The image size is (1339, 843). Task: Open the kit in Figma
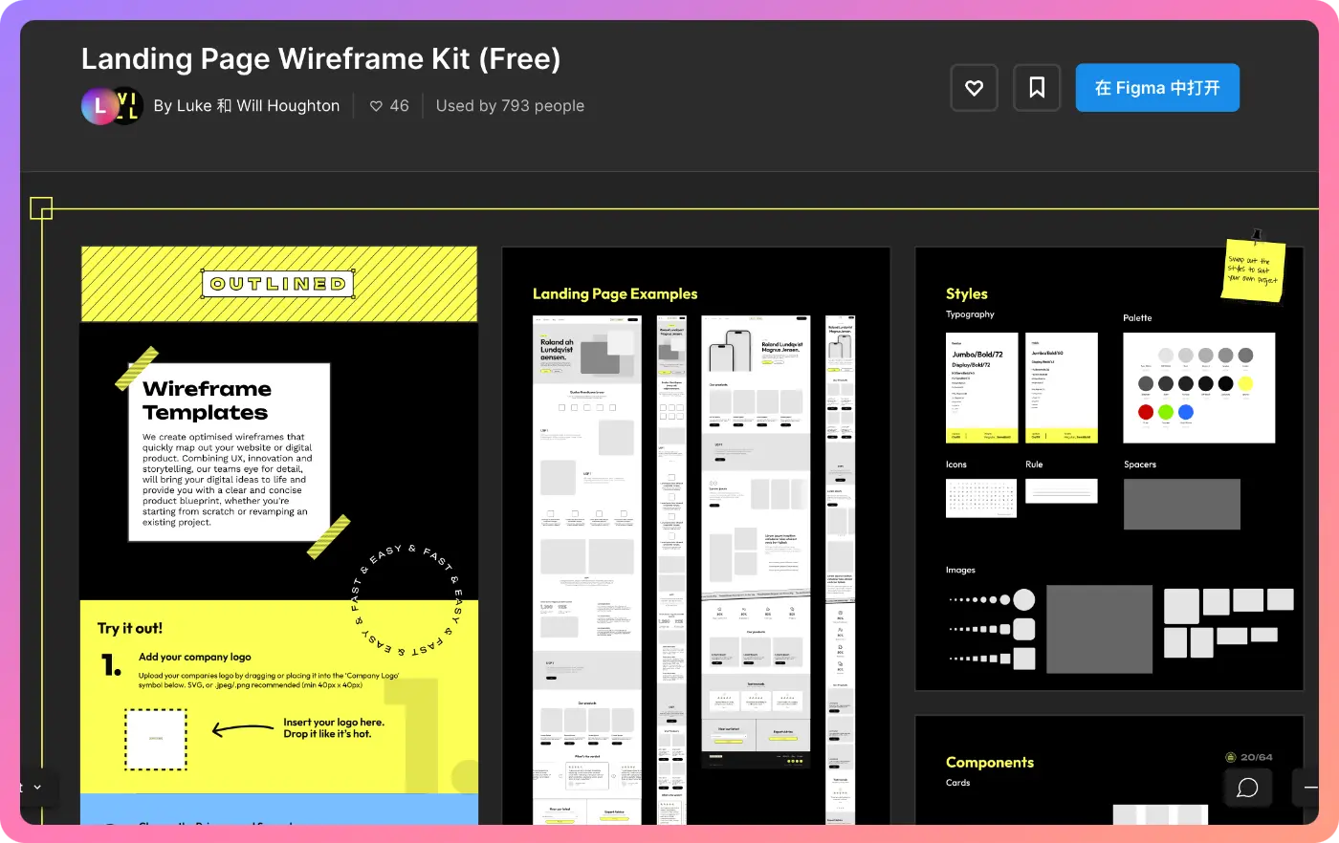click(1156, 88)
